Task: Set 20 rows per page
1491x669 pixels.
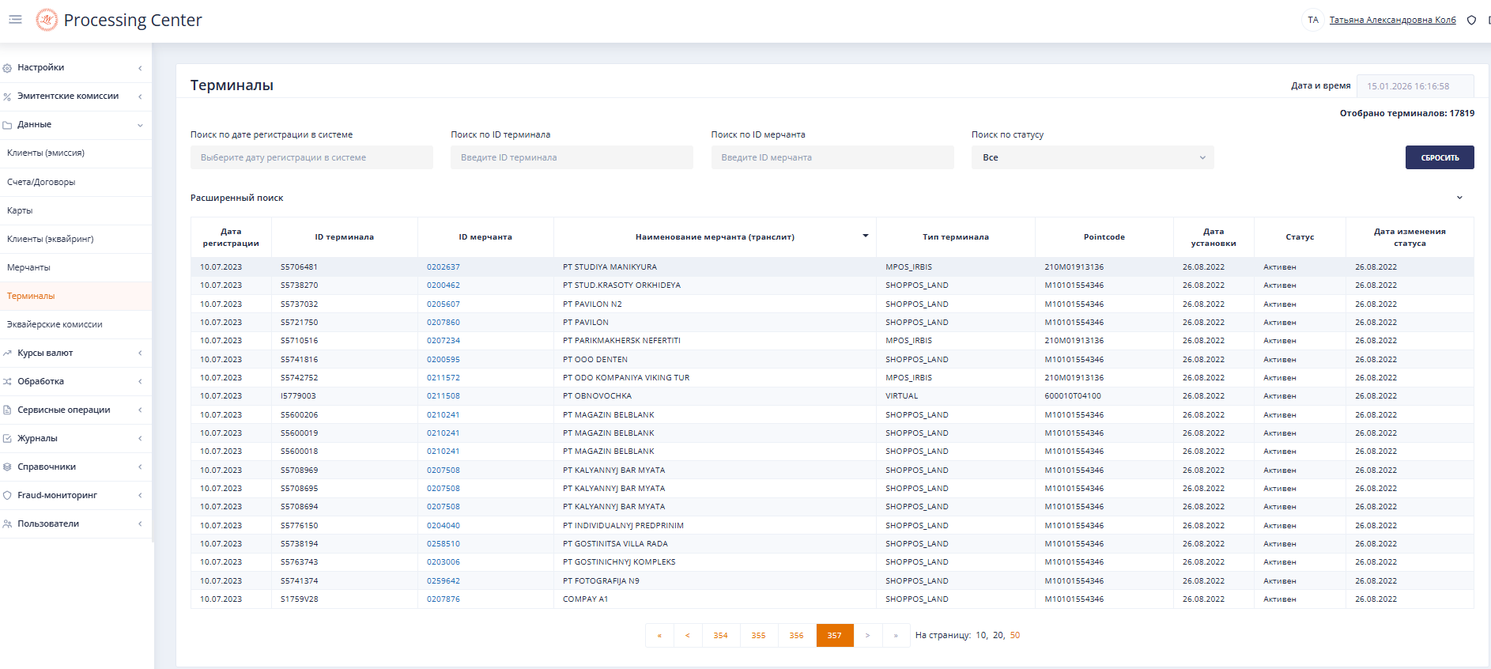Action: pyautogui.click(x=998, y=636)
